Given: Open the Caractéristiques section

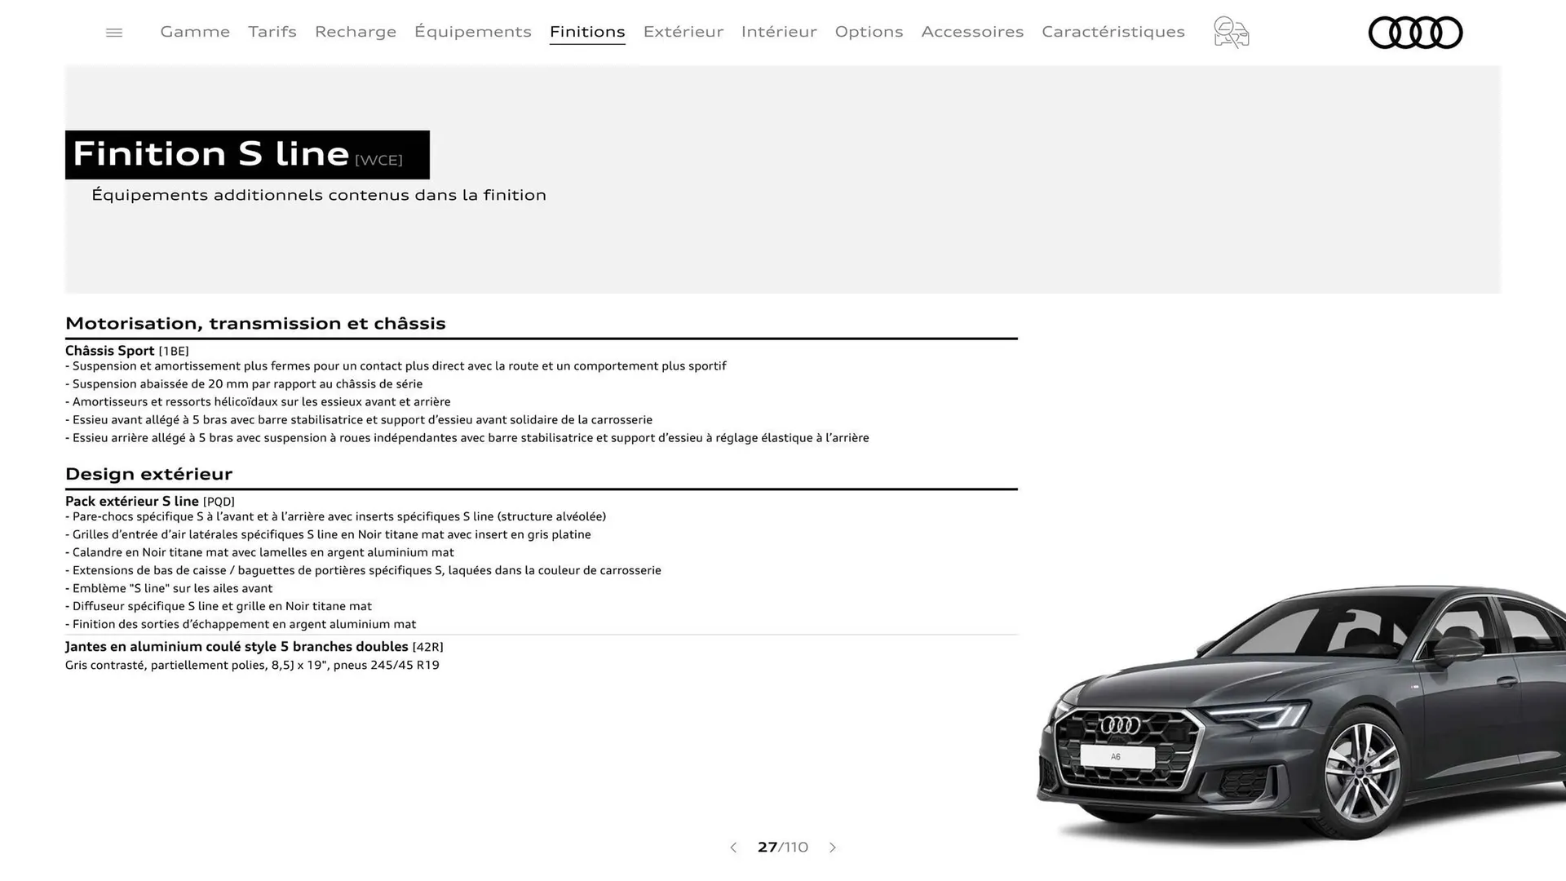Looking at the screenshot, I should tap(1113, 32).
